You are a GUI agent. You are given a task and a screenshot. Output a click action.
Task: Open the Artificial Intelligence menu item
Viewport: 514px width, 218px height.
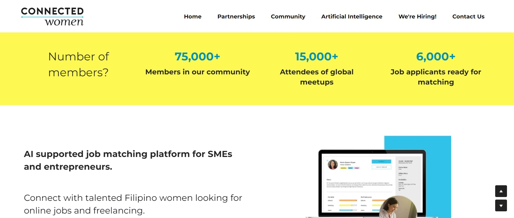click(x=352, y=16)
